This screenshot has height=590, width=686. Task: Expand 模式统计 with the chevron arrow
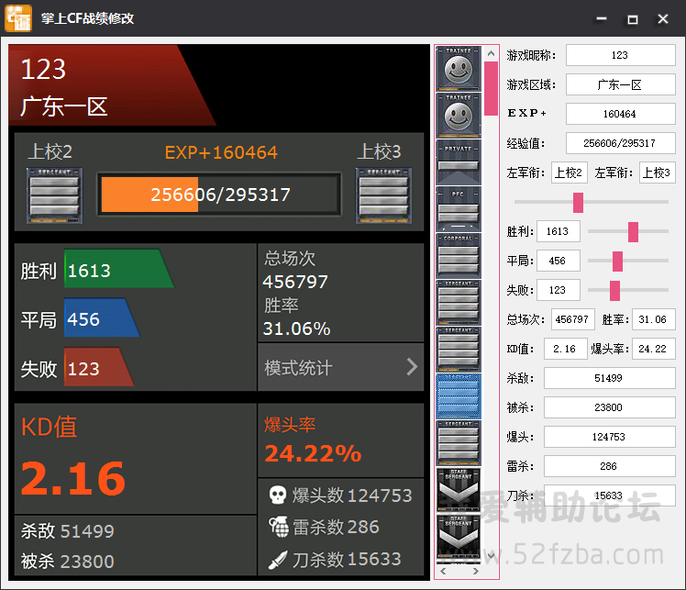tap(412, 368)
